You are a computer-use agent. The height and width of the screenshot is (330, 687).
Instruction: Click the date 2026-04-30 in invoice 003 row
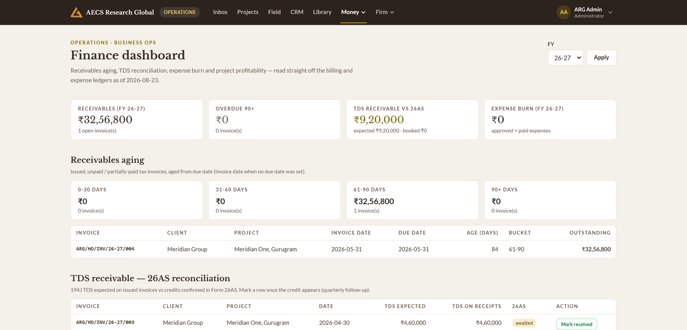[334, 323]
